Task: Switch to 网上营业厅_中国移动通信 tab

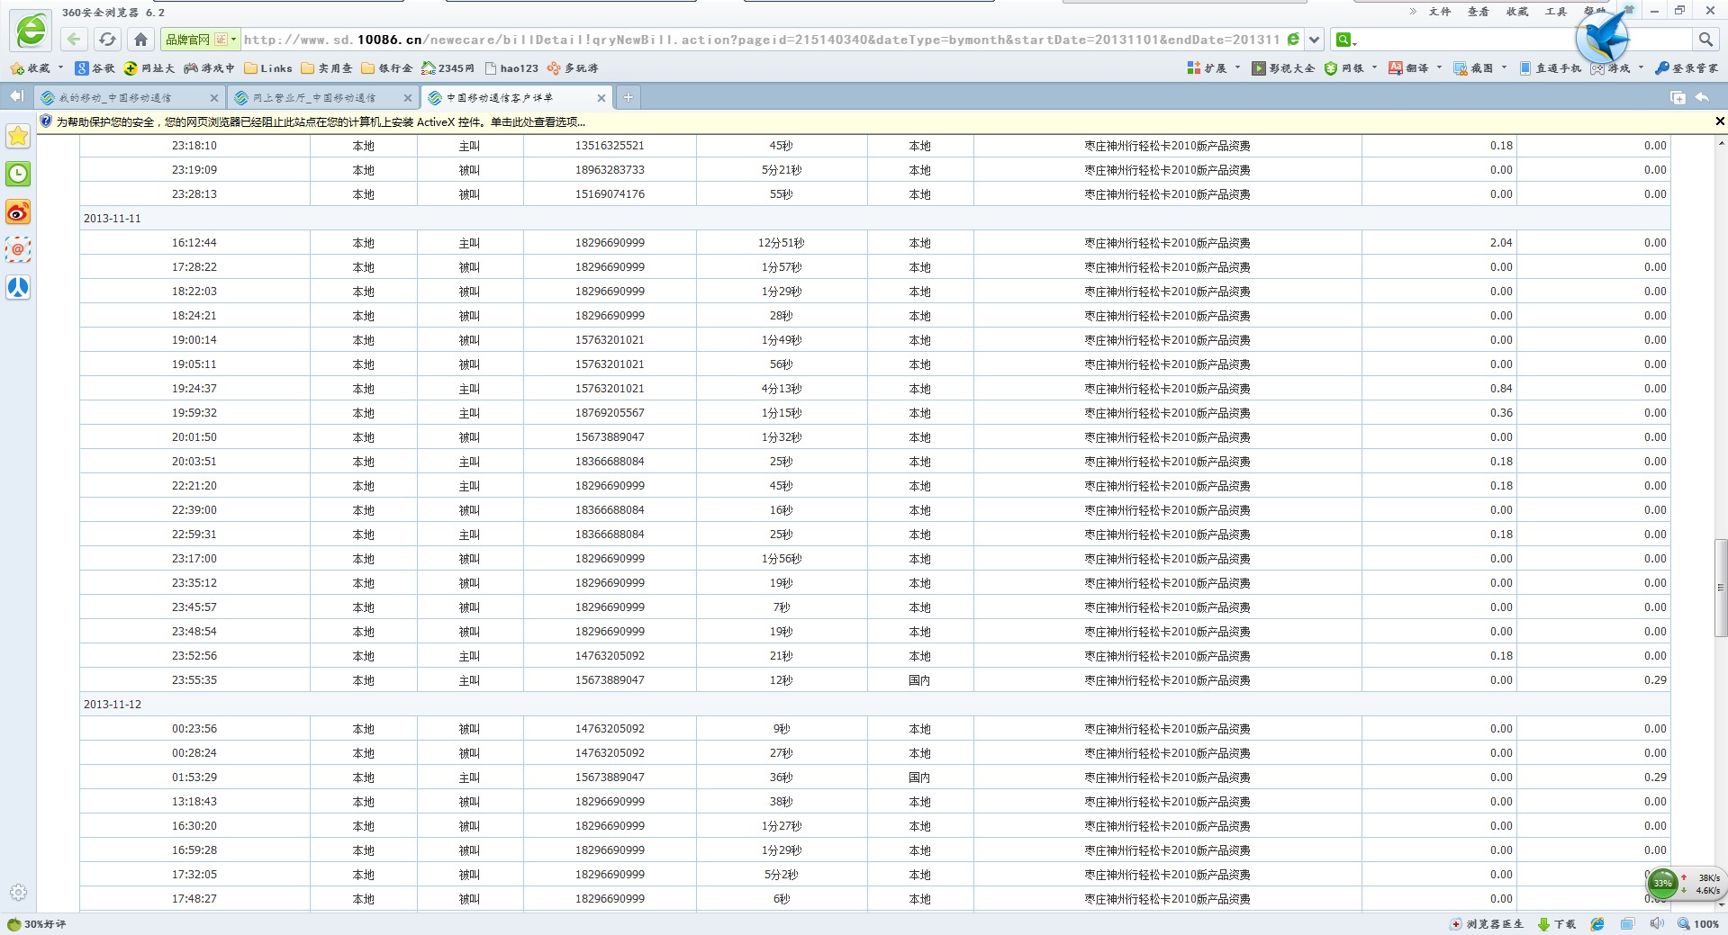Action: 315,98
